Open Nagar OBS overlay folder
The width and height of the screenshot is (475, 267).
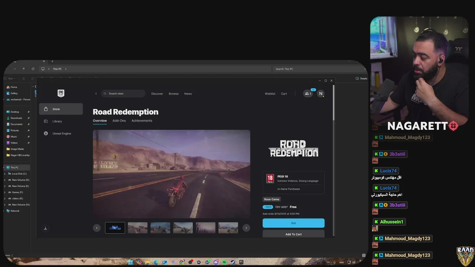pyautogui.click(x=18, y=155)
